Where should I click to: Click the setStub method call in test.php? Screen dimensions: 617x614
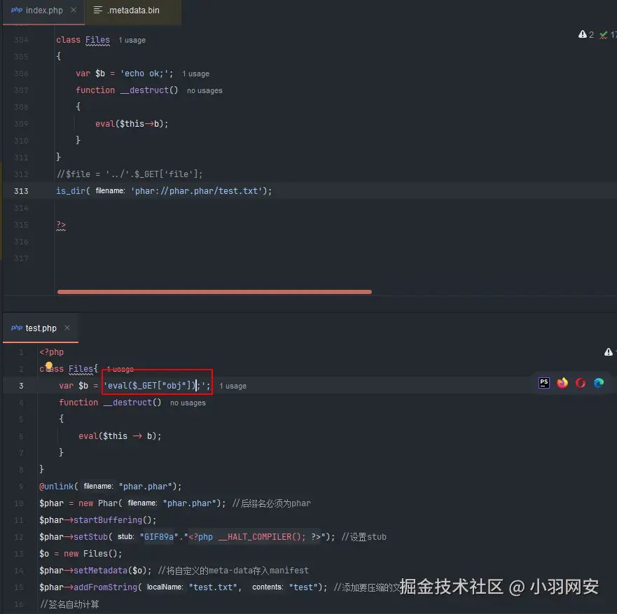90,537
